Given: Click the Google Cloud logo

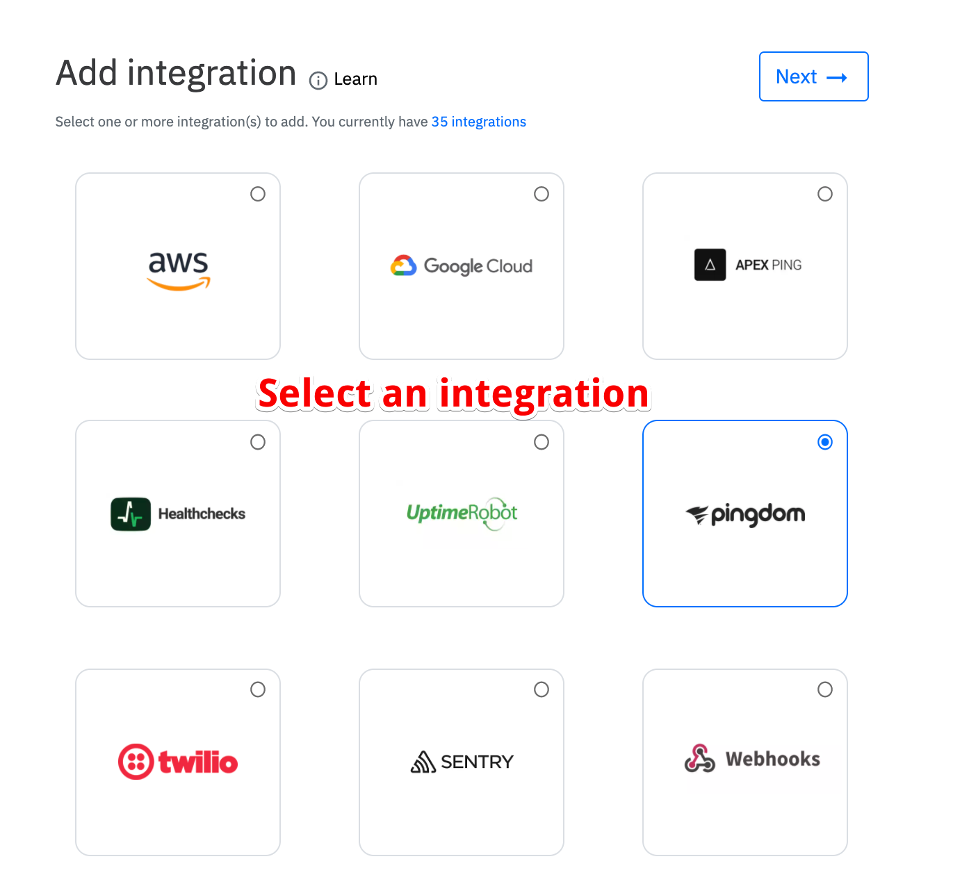Looking at the screenshot, I should click(462, 265).
